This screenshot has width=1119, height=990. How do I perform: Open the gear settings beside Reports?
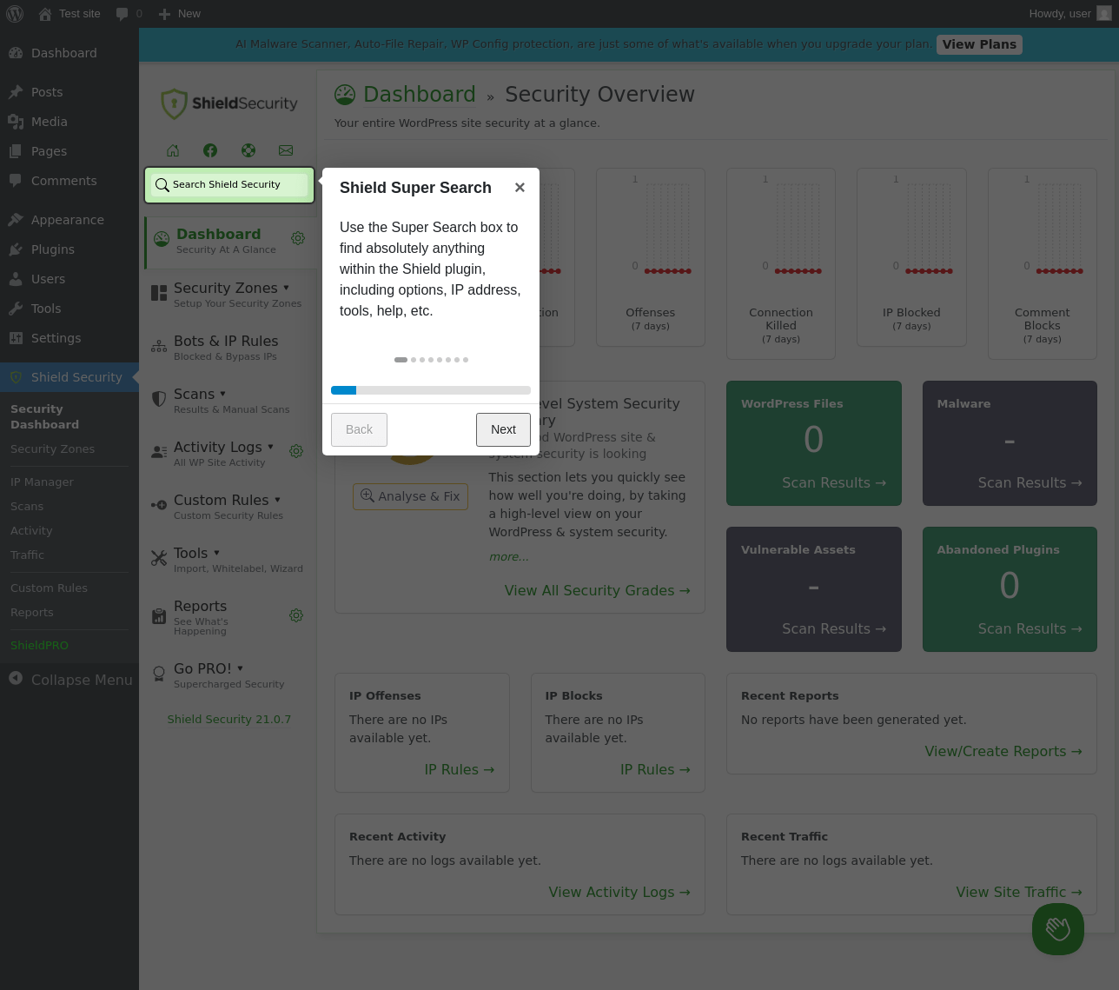[296, 615]
